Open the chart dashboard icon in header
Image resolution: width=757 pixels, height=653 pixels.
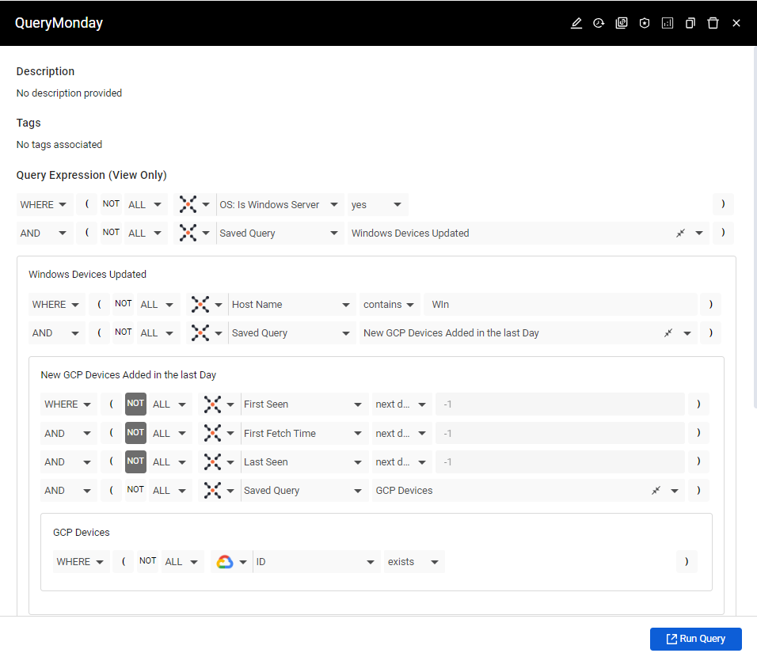click(x=668, y=23)
